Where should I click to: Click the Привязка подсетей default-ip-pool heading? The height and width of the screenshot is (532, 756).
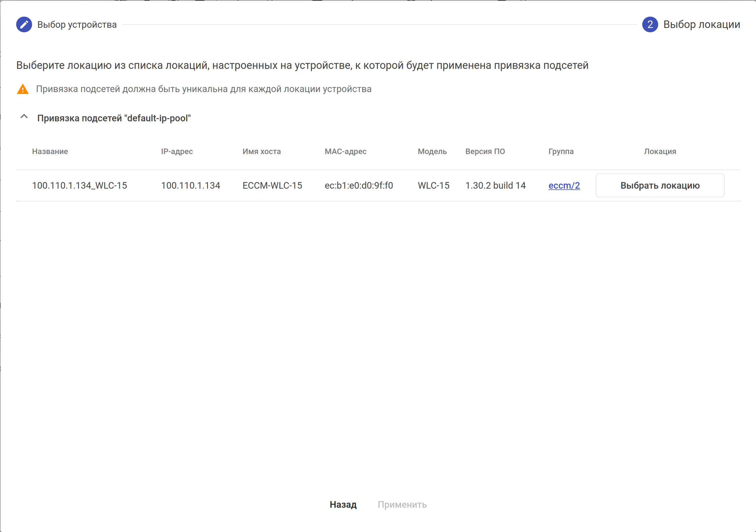(x=114, y=118)
